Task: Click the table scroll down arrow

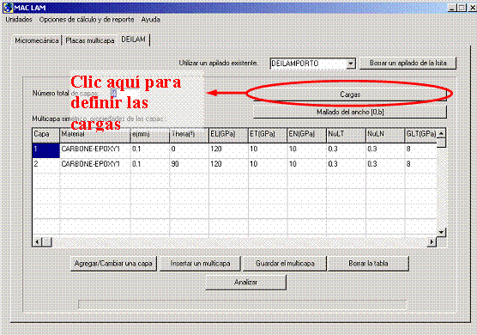Action: pyautogui.click(x=441, y=232)
